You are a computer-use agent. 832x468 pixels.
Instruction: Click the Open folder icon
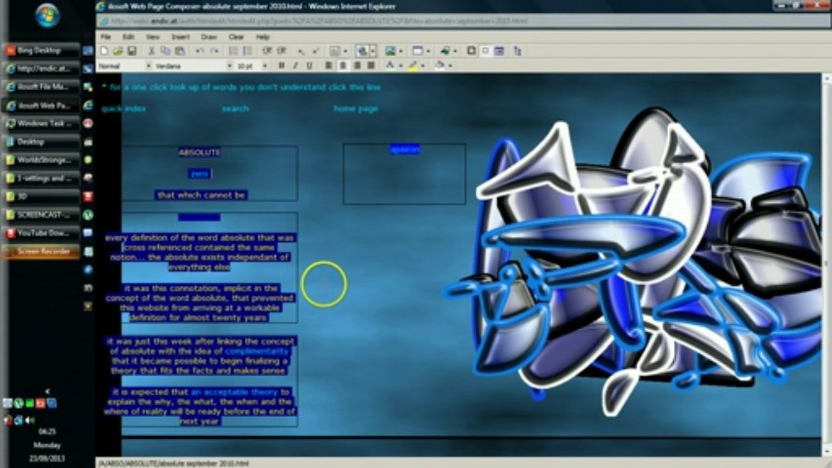pyautogui.click(x=118, y=51)
